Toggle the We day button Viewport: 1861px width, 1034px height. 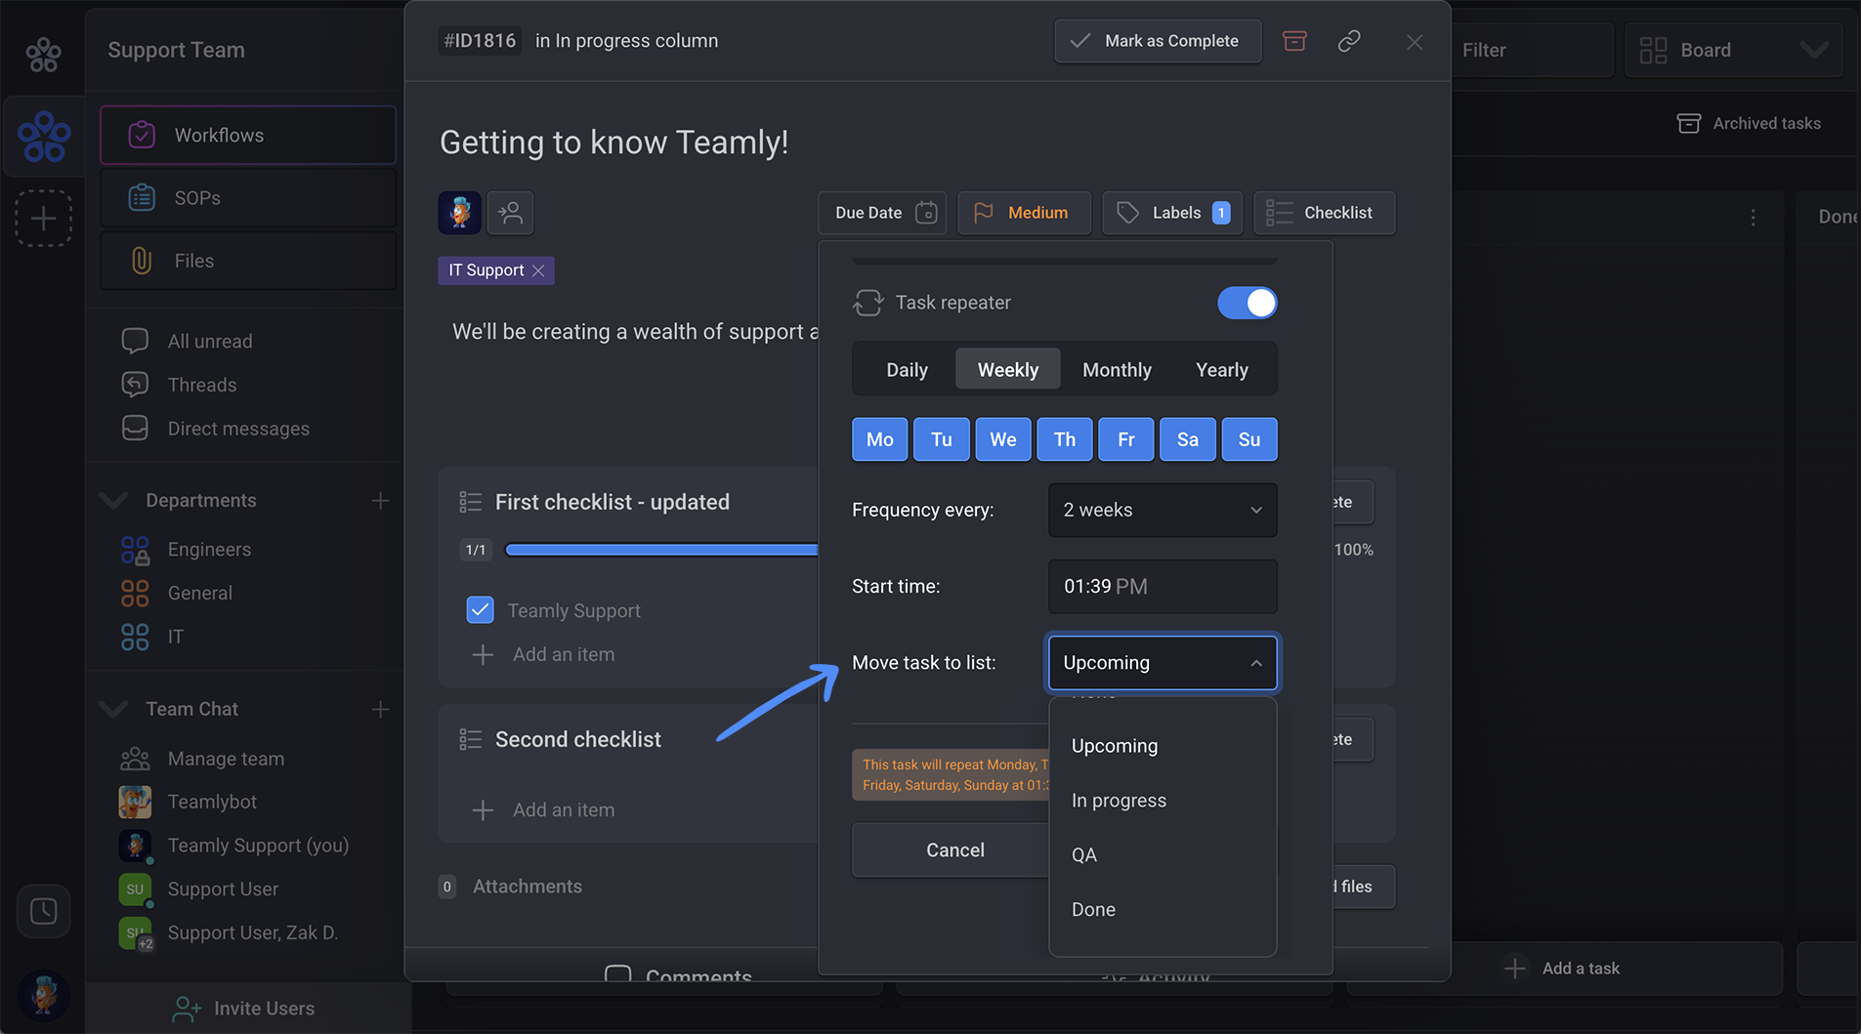click(1002, 439)
